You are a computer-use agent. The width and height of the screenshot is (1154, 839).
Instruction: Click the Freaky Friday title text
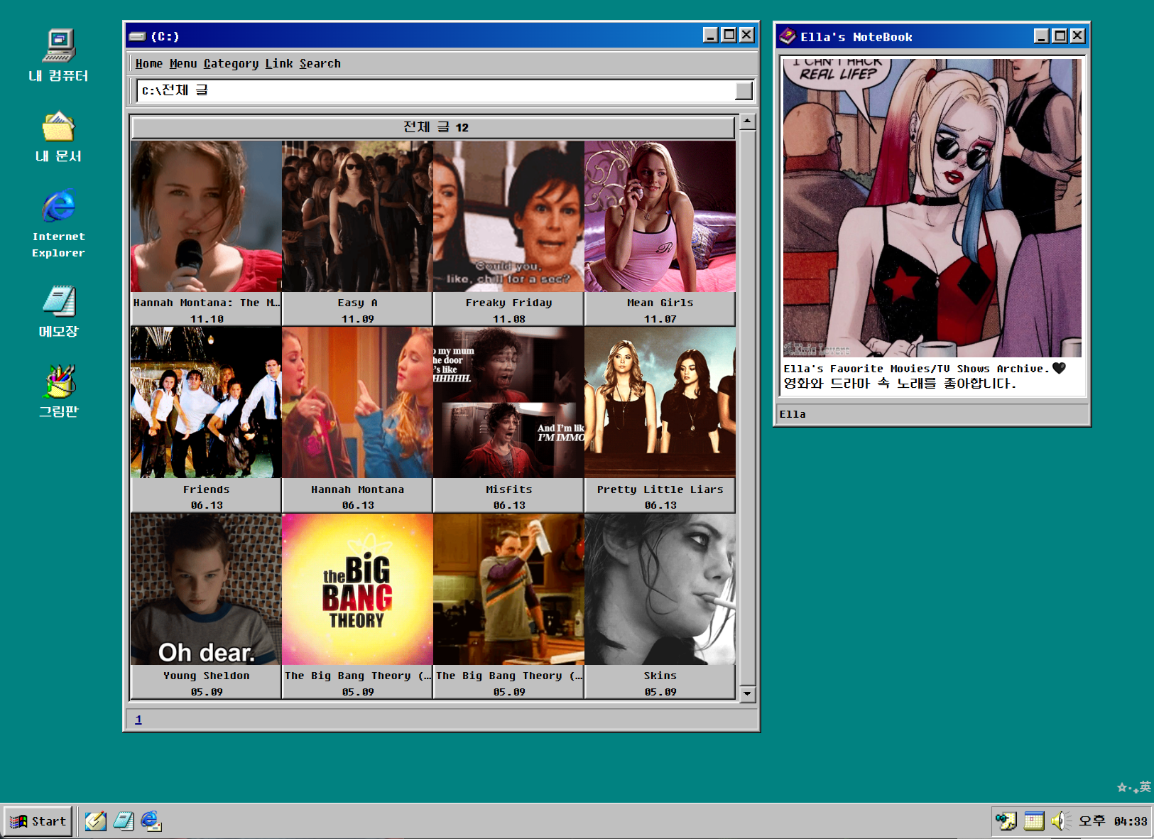pos(508,303)
